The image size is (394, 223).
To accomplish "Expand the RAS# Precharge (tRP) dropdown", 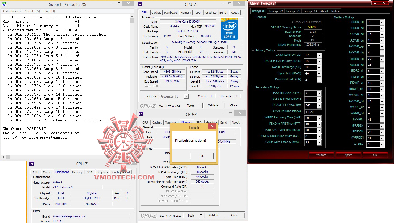I will 319,68.
